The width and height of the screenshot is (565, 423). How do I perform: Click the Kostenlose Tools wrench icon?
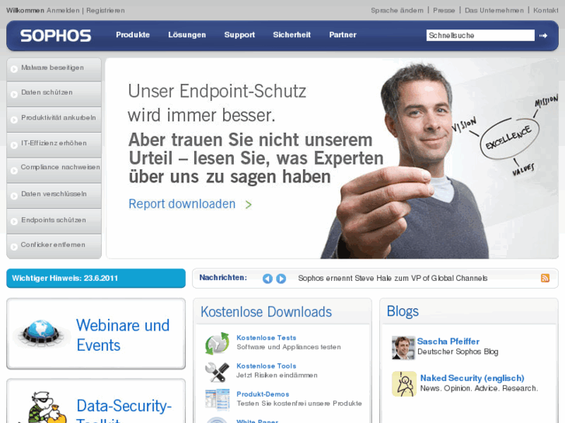(217, 372)
